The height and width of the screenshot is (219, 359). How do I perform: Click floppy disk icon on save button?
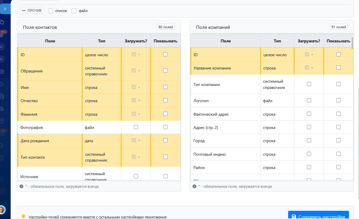tap(294, 217)
